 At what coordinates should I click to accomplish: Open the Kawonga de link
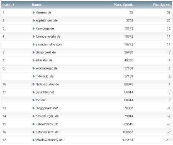(x=45, y=28)
